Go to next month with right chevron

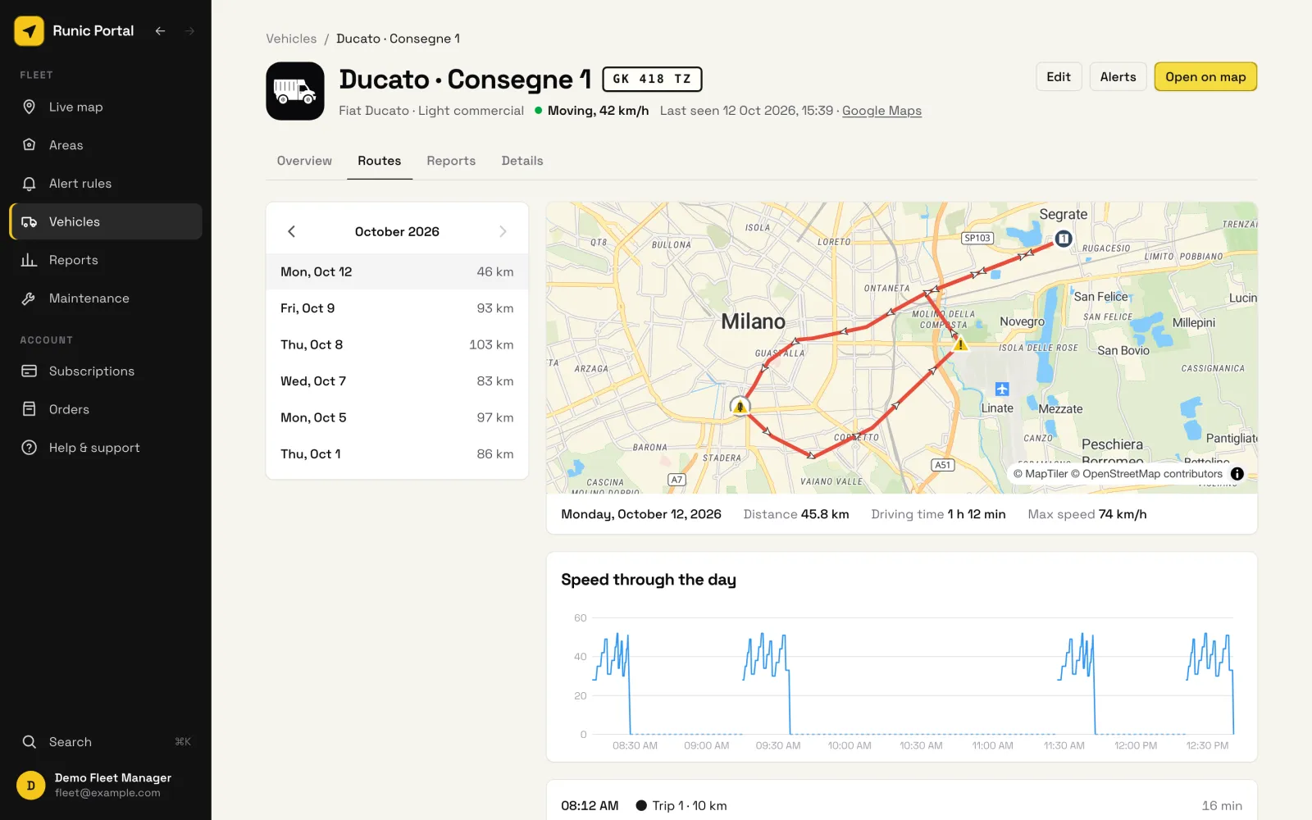coord(503,231)
